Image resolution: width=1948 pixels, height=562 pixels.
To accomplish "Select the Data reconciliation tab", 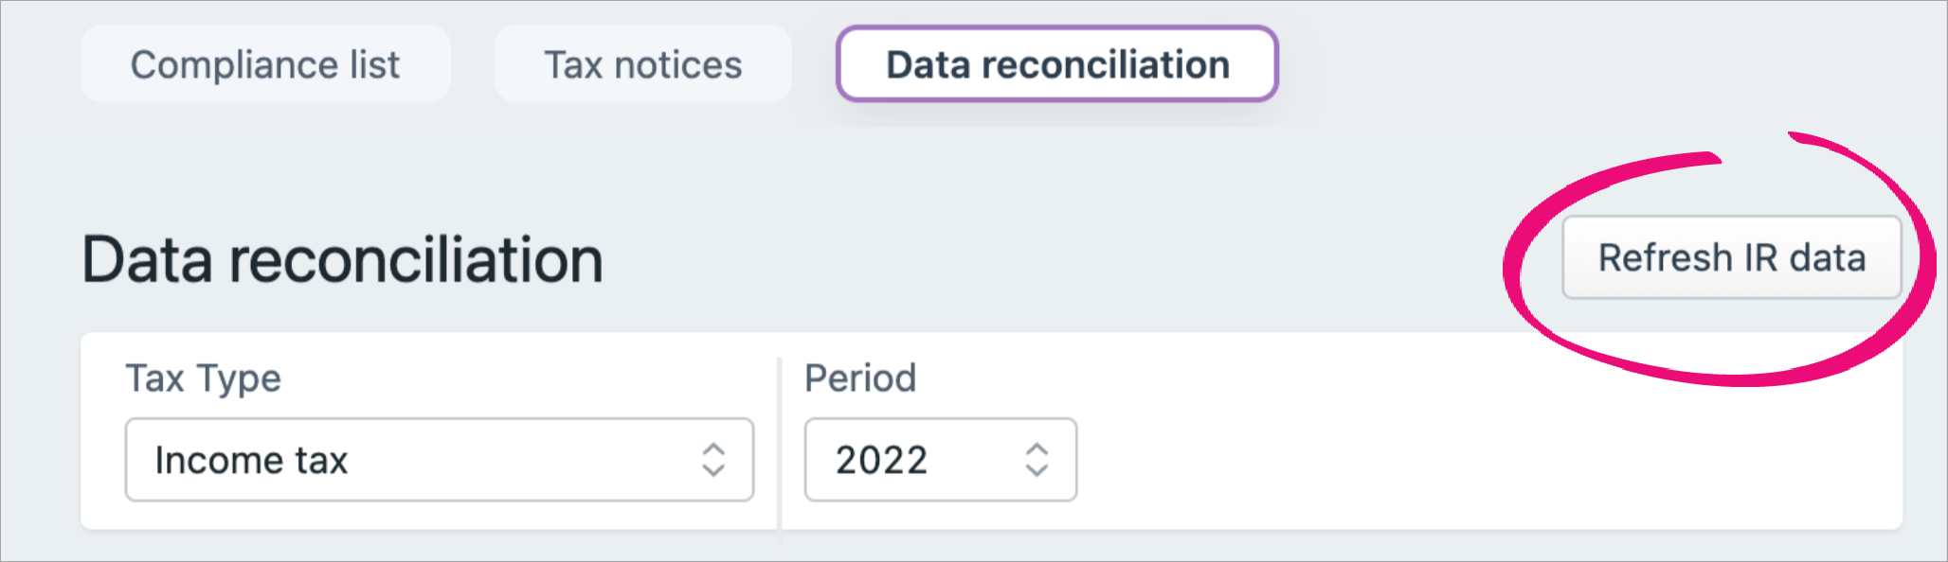I will point(1057,64).
